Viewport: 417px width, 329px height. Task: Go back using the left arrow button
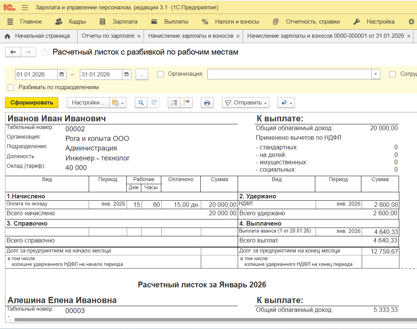coord(13,52)
